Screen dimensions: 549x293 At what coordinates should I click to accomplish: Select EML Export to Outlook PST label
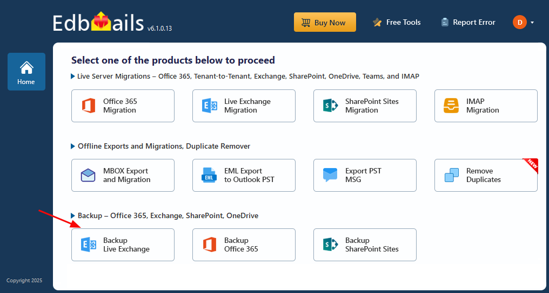click(x=249, y=175)
